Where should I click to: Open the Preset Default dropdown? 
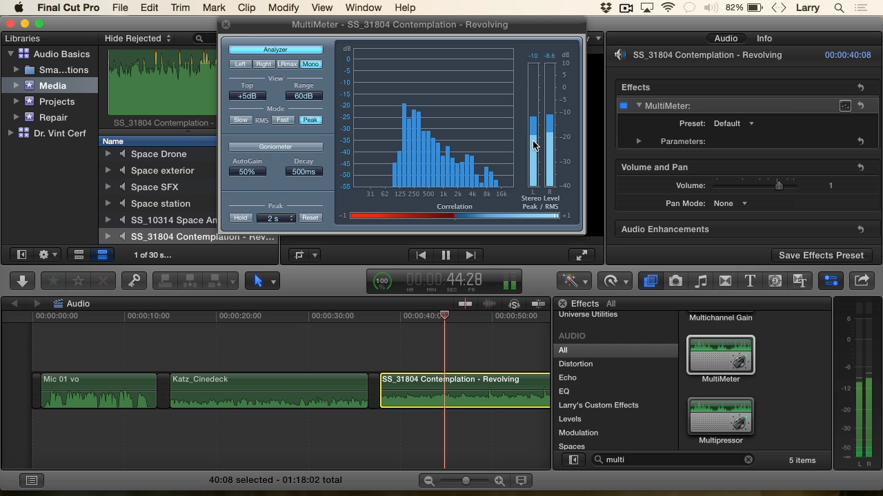pyautogui.click(x=734, y=123)
